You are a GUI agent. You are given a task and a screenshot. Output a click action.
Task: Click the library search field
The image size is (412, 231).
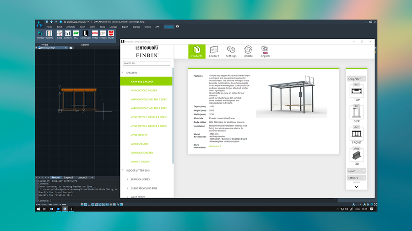point(146,63)
